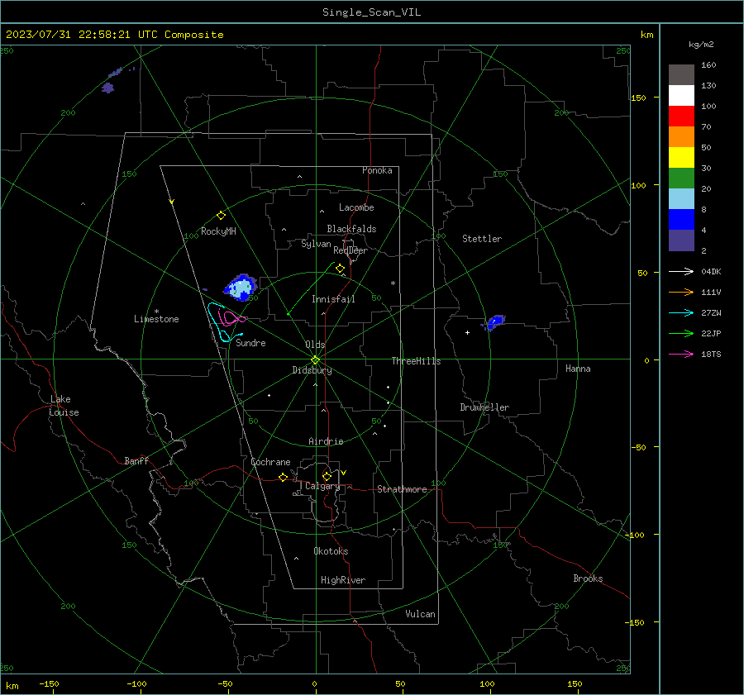
Task: Click the Sundre label
Action: click(x=250, y=342)
